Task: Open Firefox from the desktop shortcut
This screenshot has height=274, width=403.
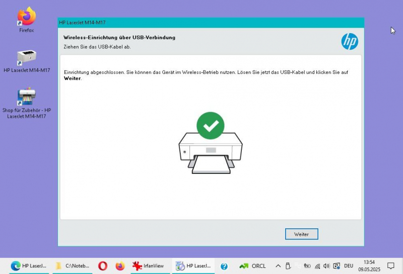Action: [x=27, y=20]
